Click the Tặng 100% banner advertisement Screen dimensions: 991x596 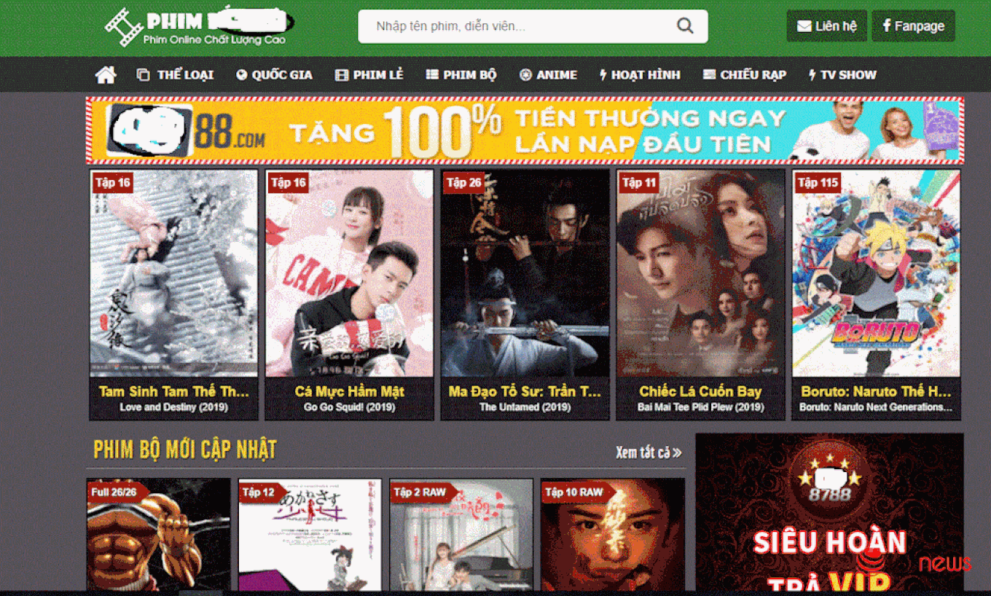pos(525,130)
